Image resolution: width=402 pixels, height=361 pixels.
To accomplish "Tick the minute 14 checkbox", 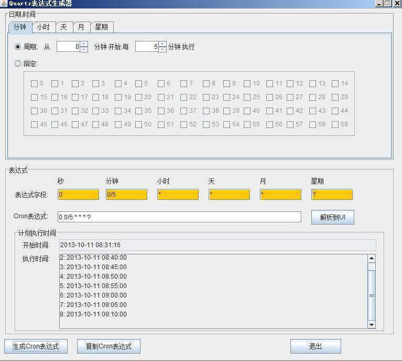I will pos(335,83).
